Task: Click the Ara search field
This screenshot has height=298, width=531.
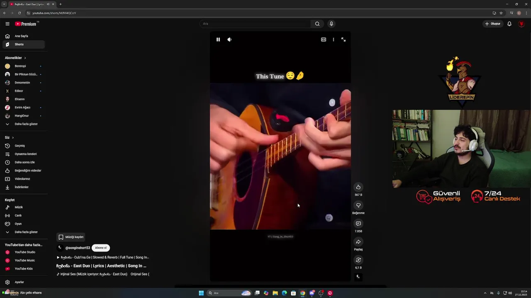Action: tap(255, 24)
